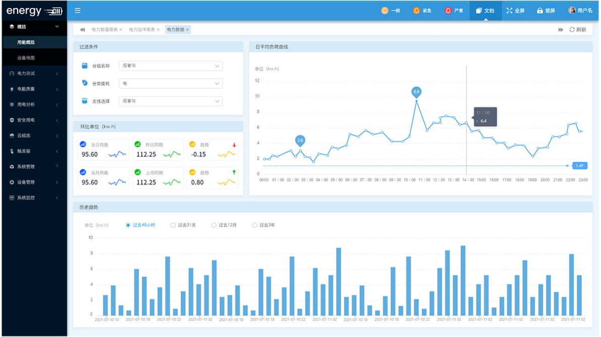This screenshot has height=337, width=601.
Task: Choose the 过去3年 radio option
Action: coord(254,225)
